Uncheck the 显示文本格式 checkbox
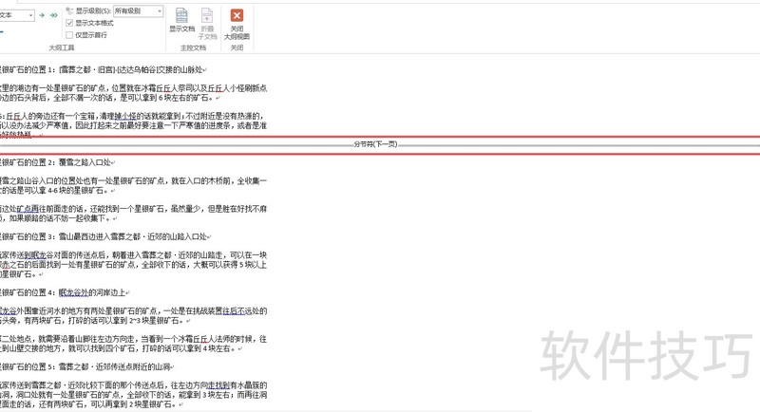Viewport: 760px width, 412px height. (69, 23)
